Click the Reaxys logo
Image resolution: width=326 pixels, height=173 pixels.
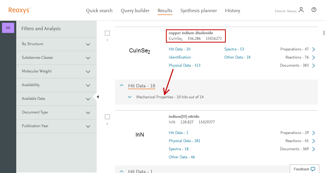[x=19, y=10]
